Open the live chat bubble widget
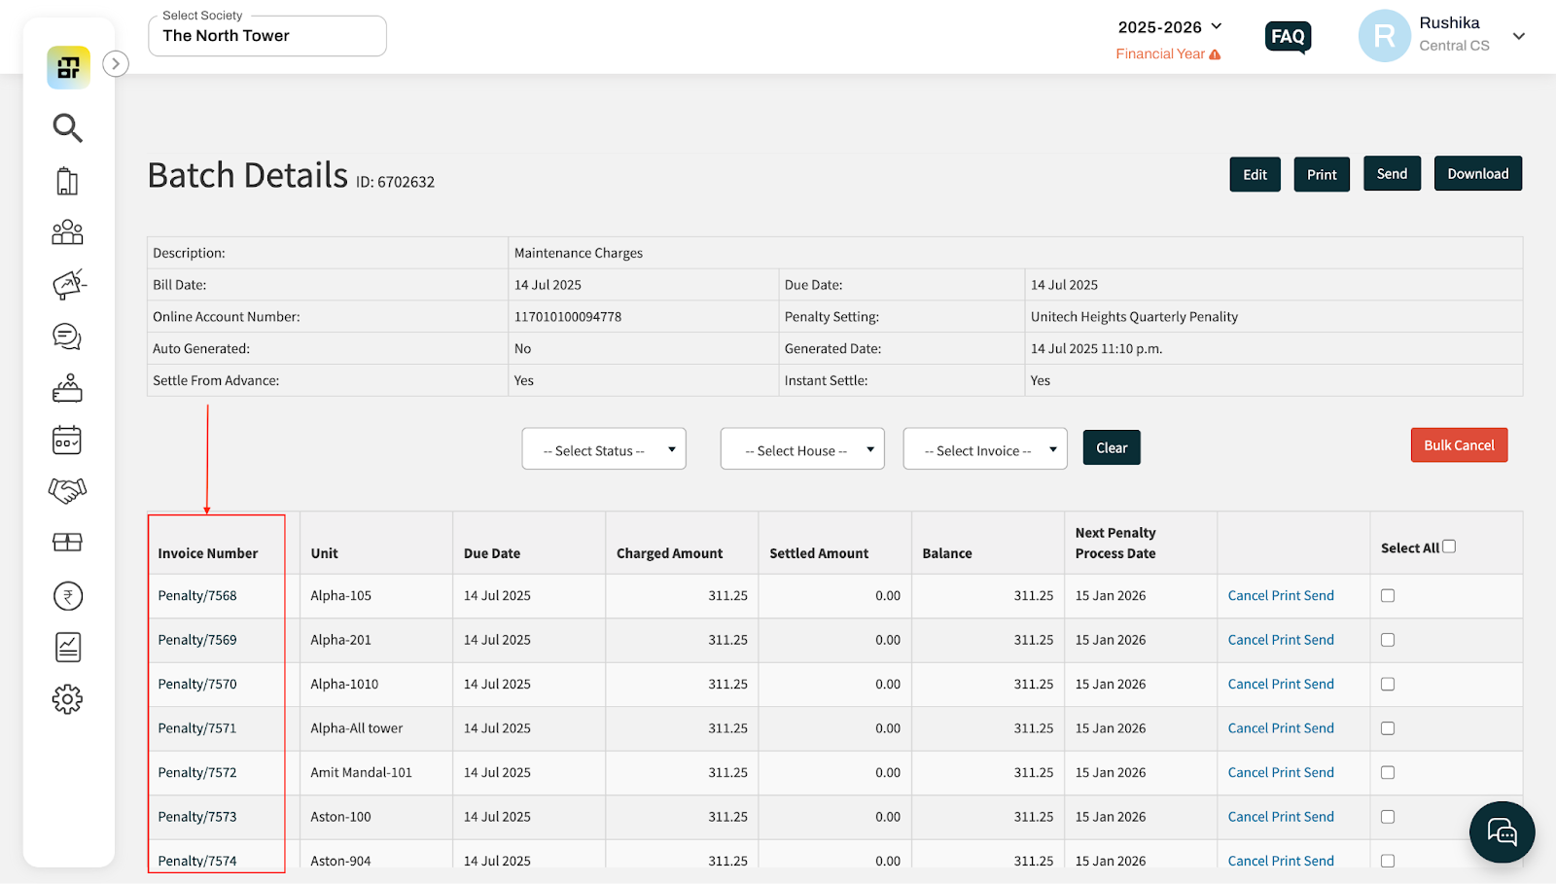The width and height of the screenshot is (1556, 884). [1502, 832]
